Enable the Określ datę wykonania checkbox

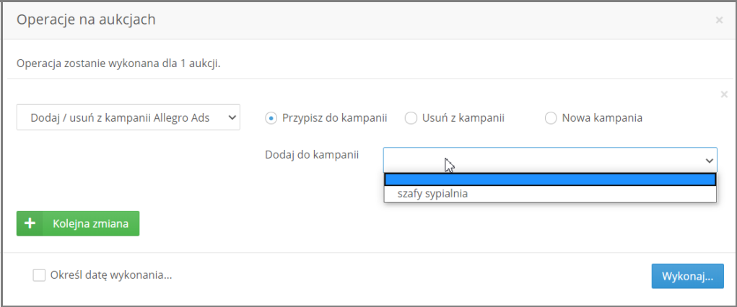[x=39, y=275]
